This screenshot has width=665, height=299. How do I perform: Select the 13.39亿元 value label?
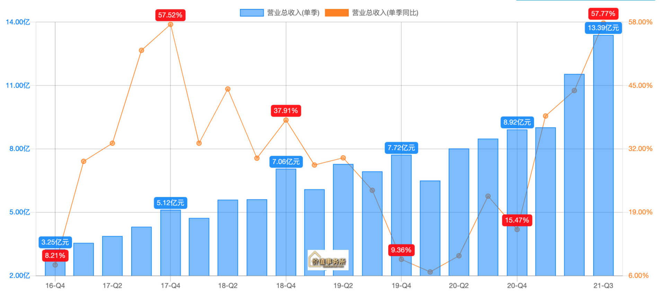(x=603, y=28)
